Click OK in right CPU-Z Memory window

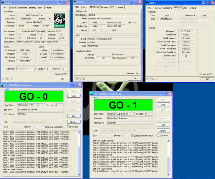(x=208, y=79)
